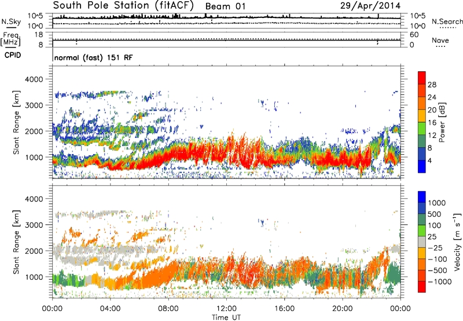
Task: Click the '1000' tick on the velocity panel axis
Action: (x=34, y=277)
